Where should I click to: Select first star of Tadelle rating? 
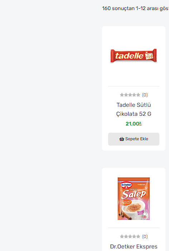coord(122,95)
